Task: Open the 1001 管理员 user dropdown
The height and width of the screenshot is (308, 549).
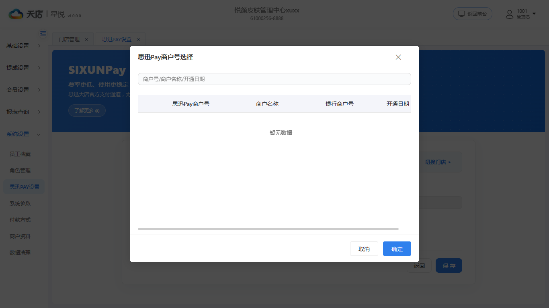Action: pos(521,14)
